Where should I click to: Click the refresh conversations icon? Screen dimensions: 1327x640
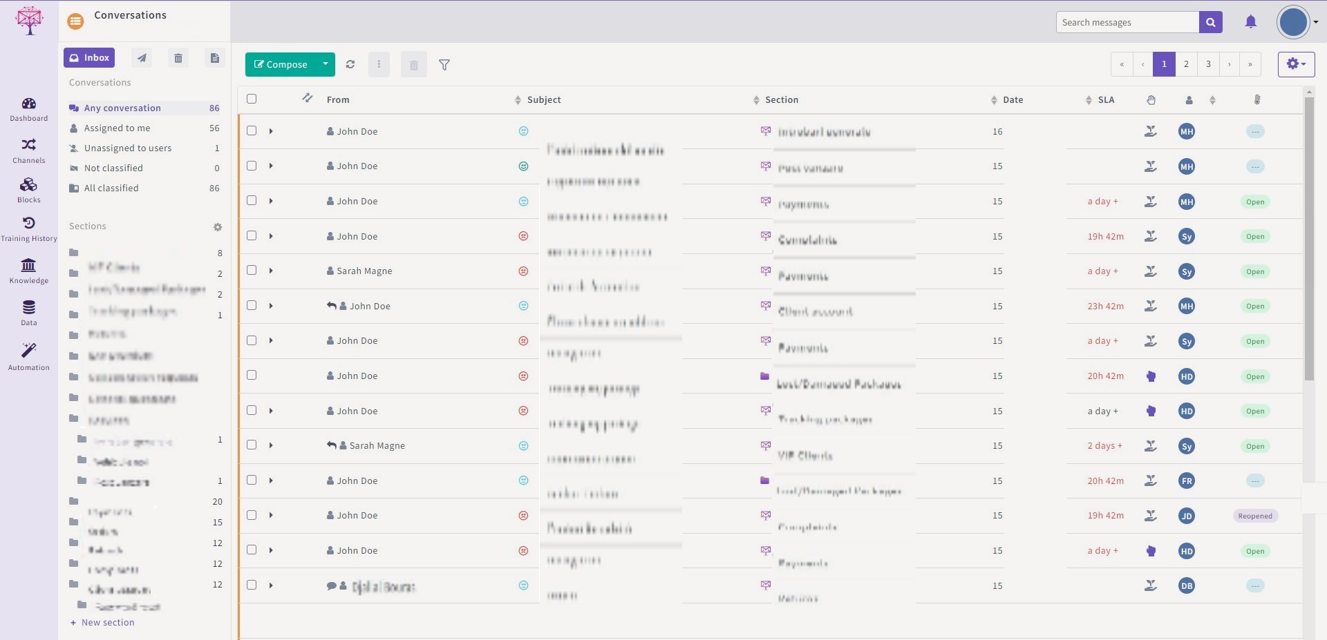[x=350, y=64]
